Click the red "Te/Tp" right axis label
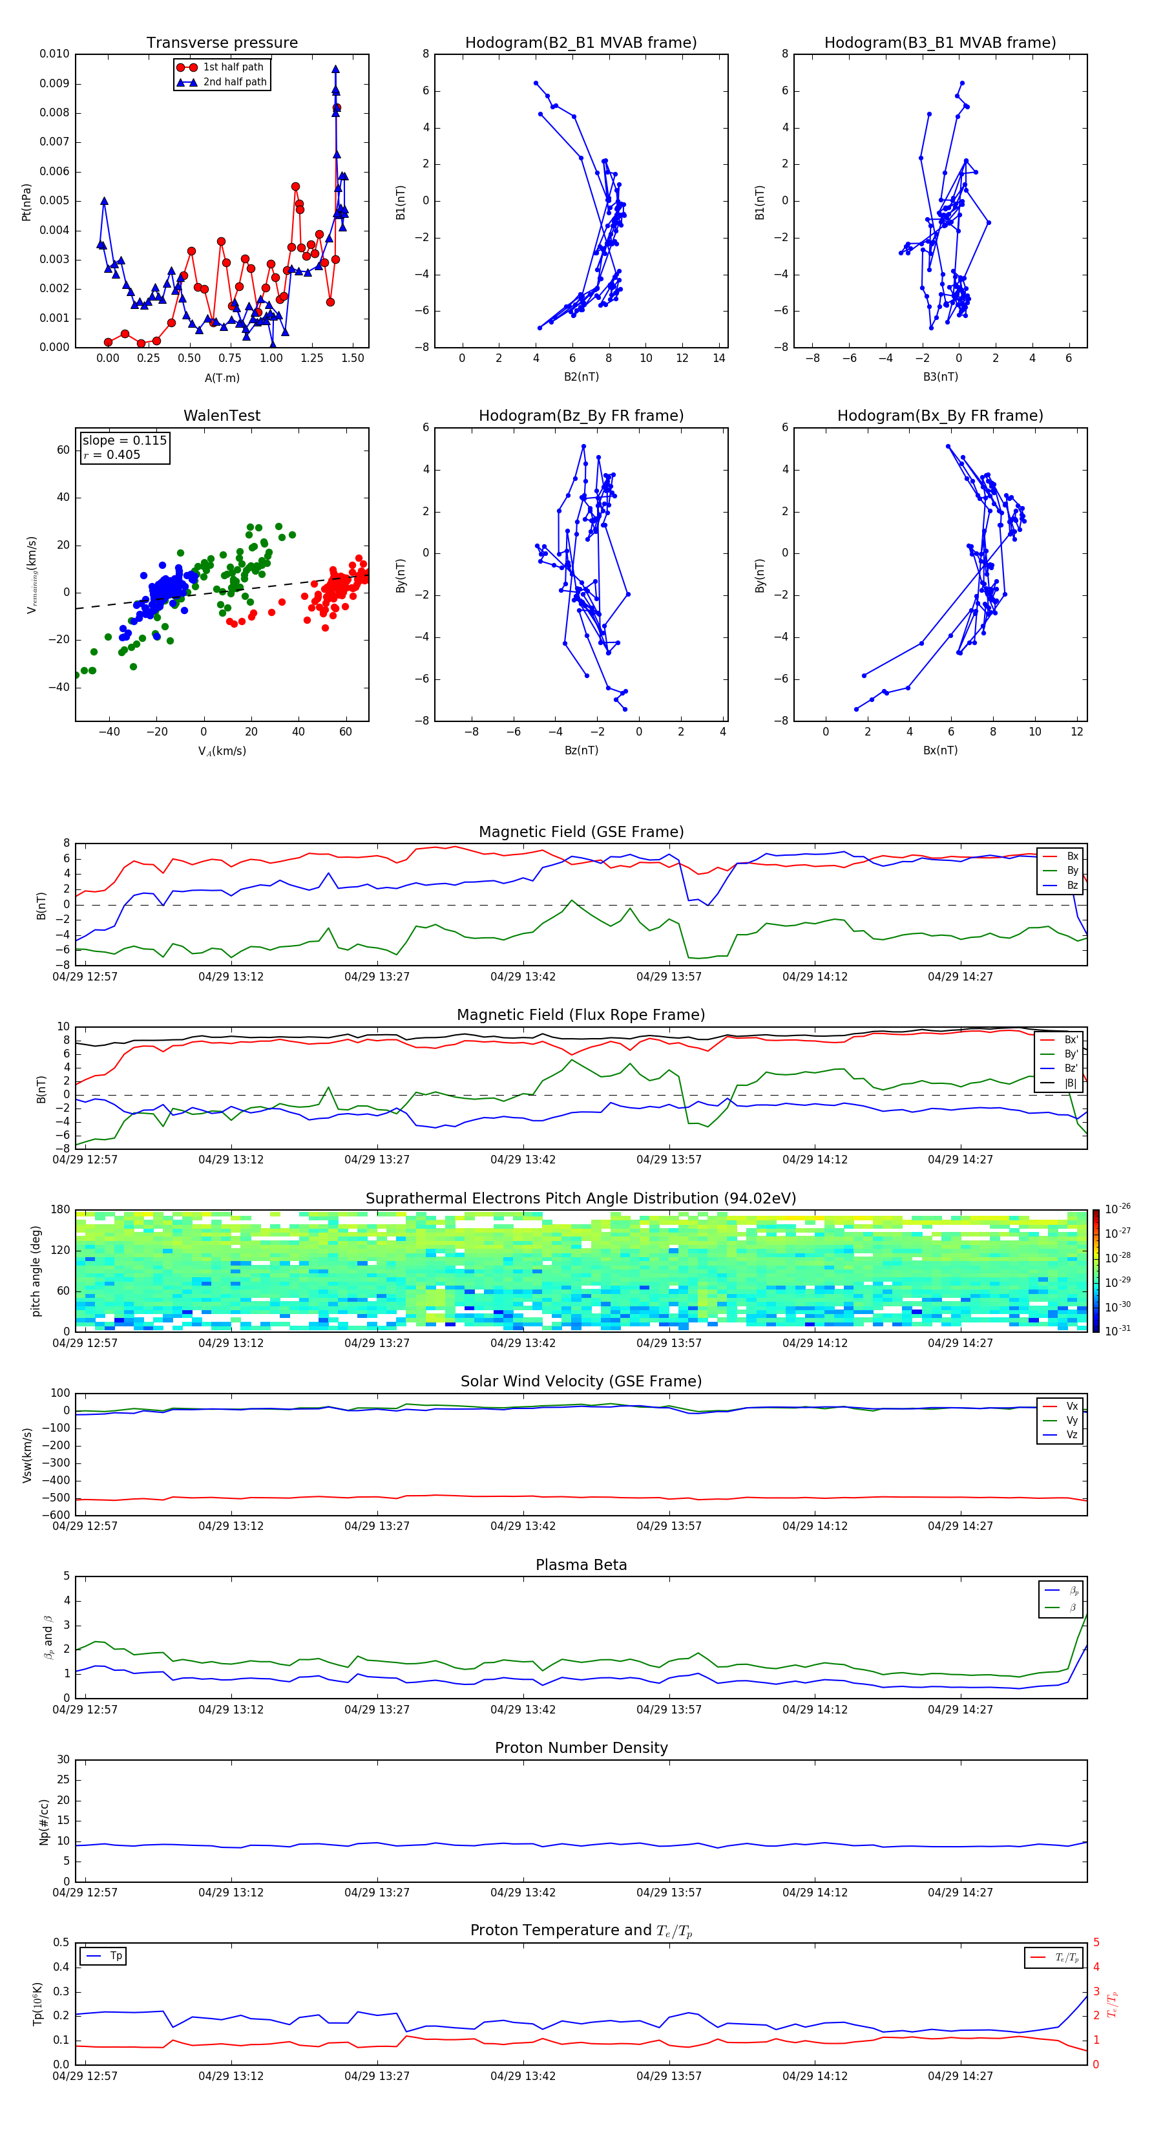The image size is (1163, 2133). tap(1113, 2004)
